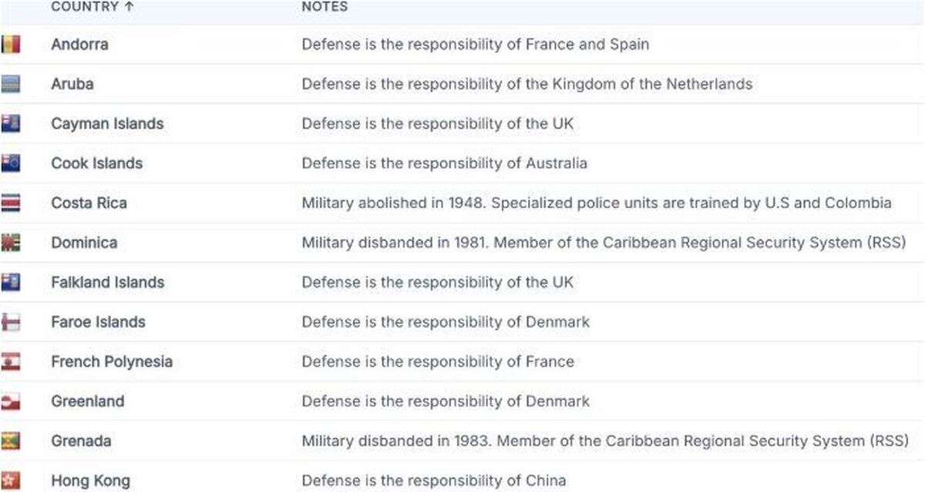Select the Cayman Islands flag icon
925x492 pixels.
coord(11,123)
